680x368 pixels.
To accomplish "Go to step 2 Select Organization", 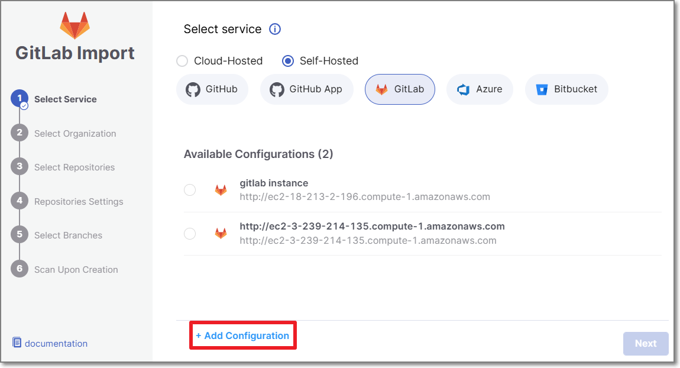I will click(x=75, y=134).
